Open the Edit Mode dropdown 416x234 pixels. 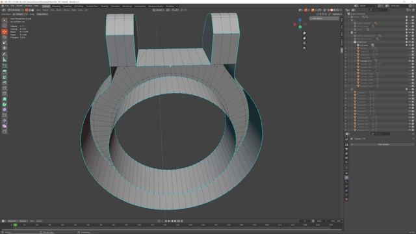point(15,10)
